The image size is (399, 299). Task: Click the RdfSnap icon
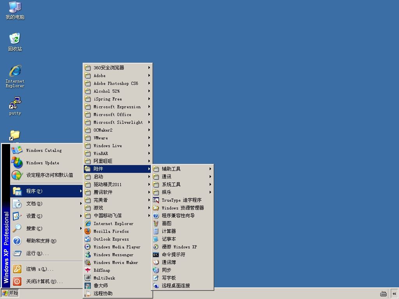click(88, 270)
